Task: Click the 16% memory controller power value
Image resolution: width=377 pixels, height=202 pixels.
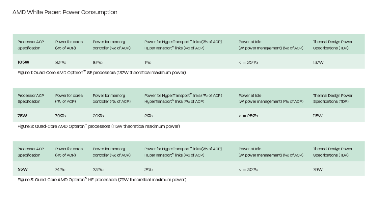Action: pos(97,62)
